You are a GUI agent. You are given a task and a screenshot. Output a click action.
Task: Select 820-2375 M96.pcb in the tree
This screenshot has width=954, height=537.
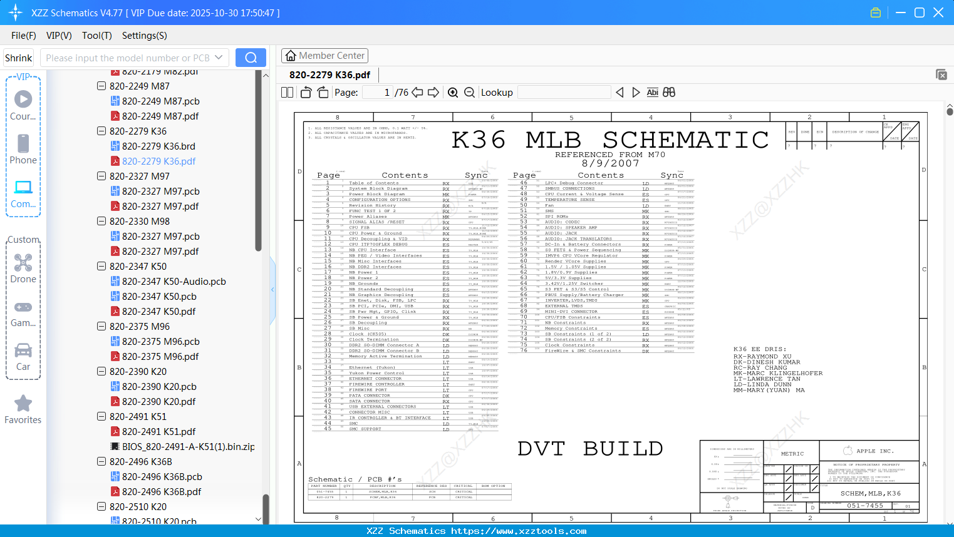click(161, 341)
